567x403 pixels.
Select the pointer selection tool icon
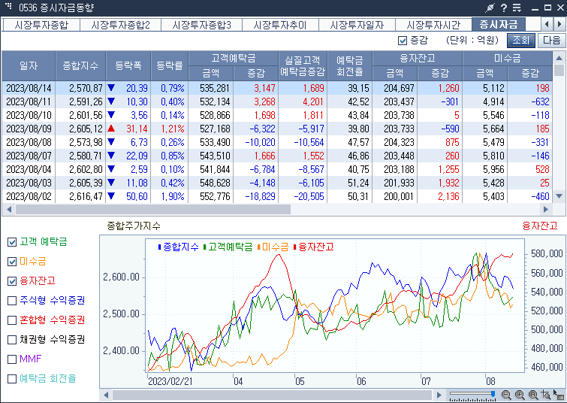coord(559,395)
